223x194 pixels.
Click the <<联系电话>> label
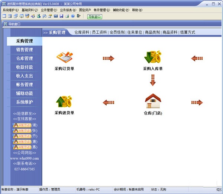[25, 163]
